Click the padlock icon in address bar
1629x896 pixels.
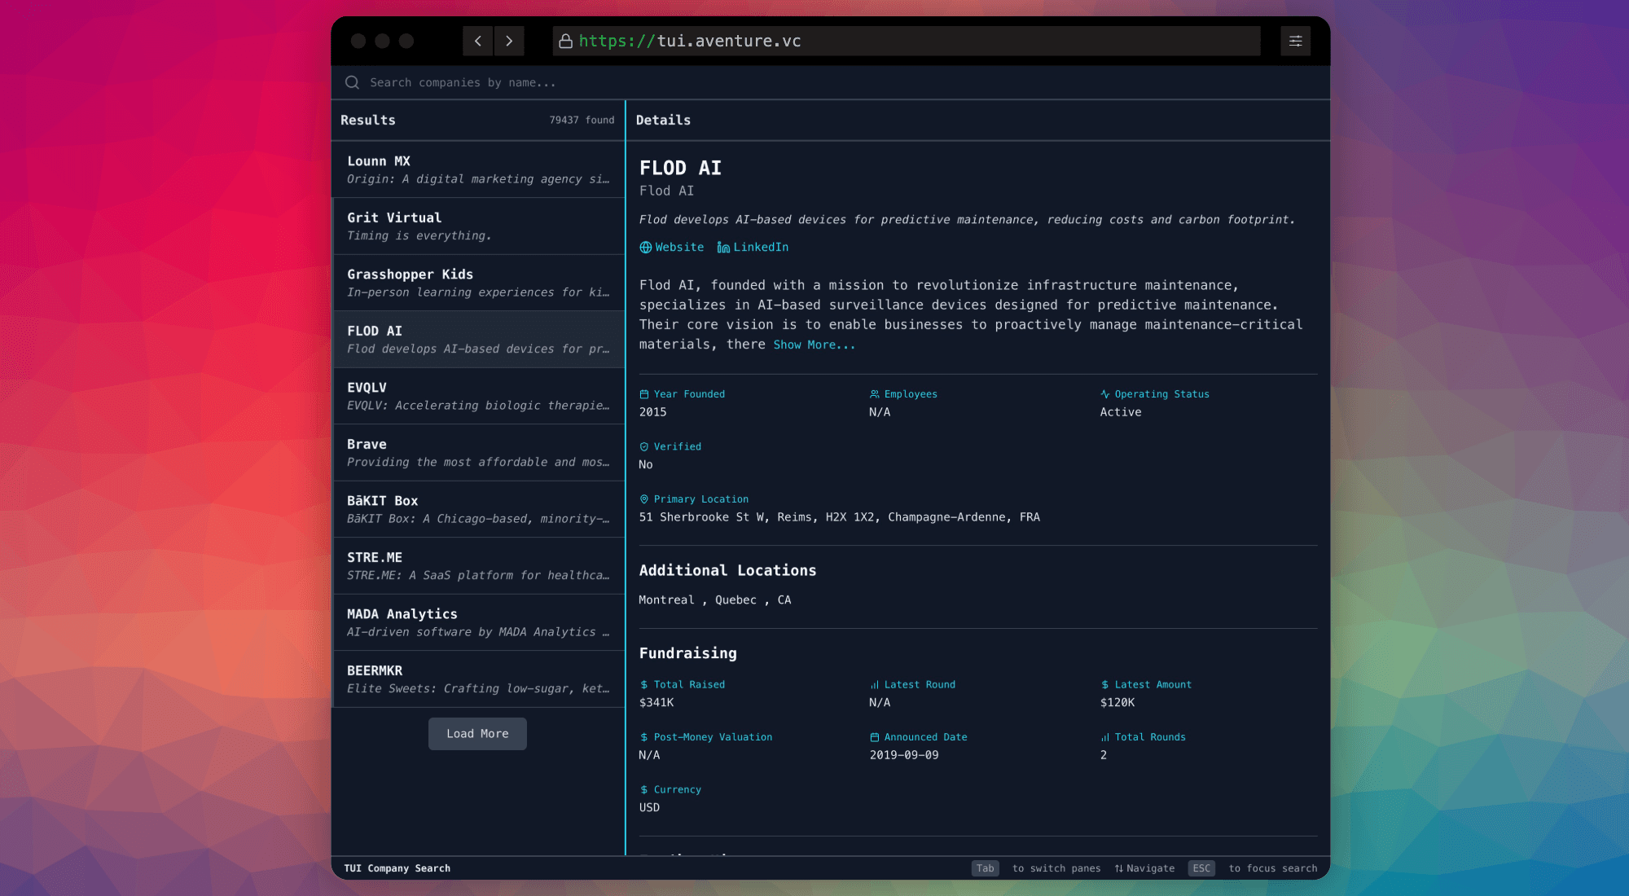click(565, 41)
